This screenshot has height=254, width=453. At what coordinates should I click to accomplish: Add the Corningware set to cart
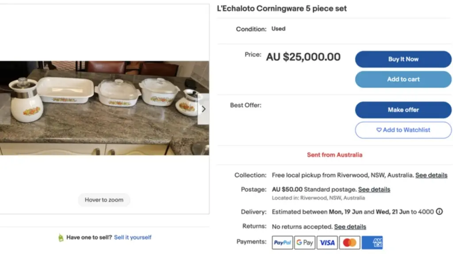(403, 79)
